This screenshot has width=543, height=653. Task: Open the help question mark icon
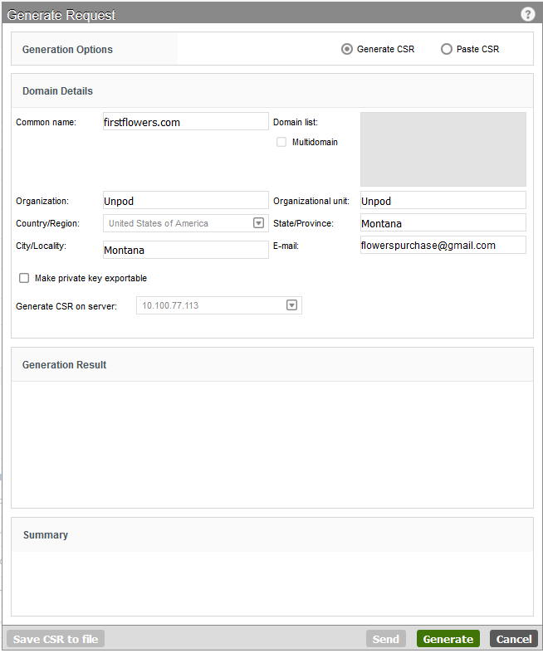pos(527,14)
